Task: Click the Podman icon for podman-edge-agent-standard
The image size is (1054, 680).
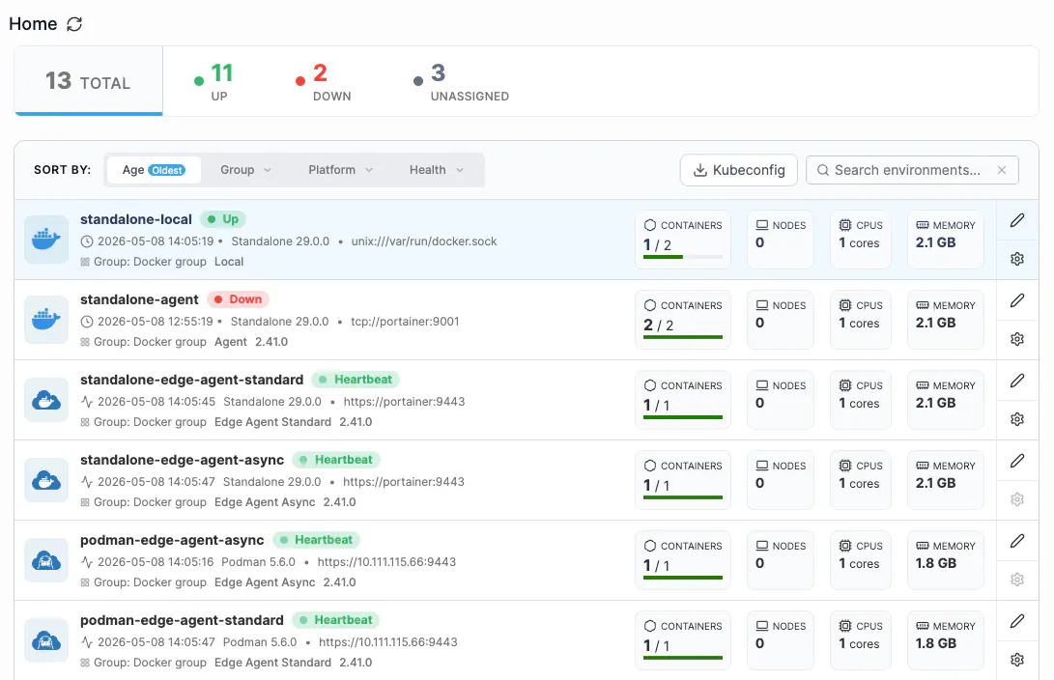Action: coord(46,640)
